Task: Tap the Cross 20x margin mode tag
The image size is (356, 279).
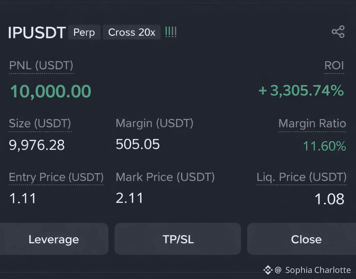Action: click(132, 32)
